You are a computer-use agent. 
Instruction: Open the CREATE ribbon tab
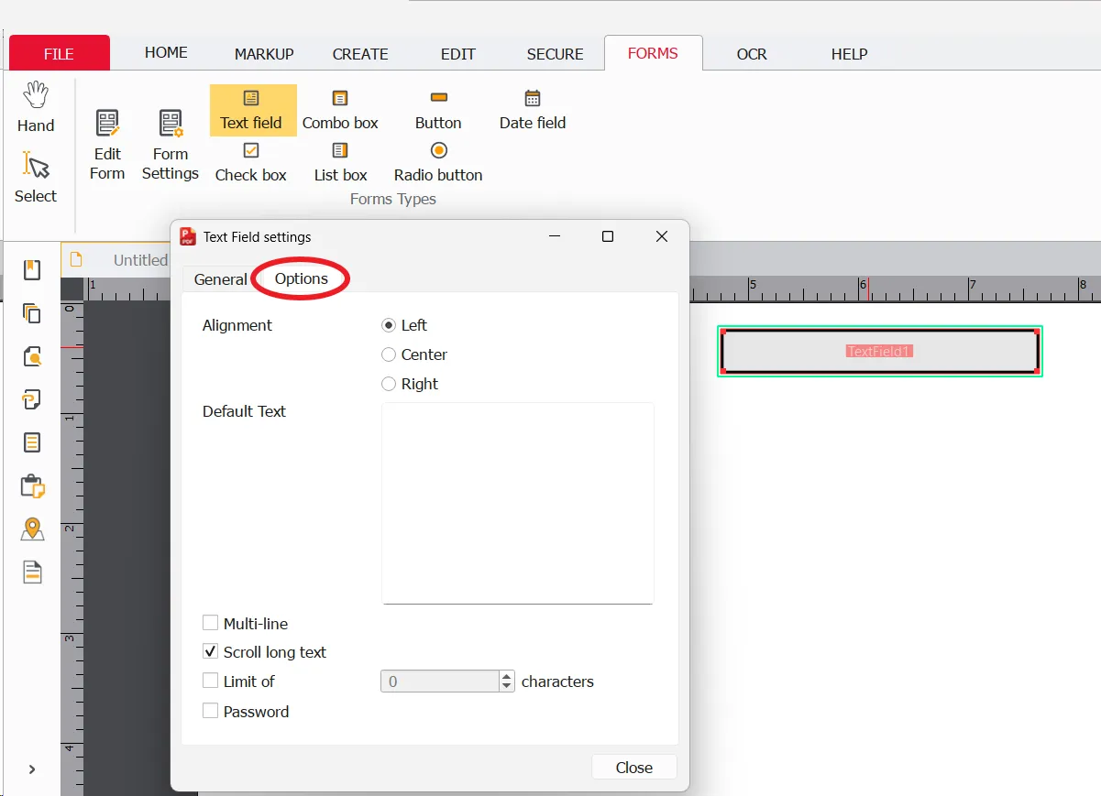coord(360,54)
